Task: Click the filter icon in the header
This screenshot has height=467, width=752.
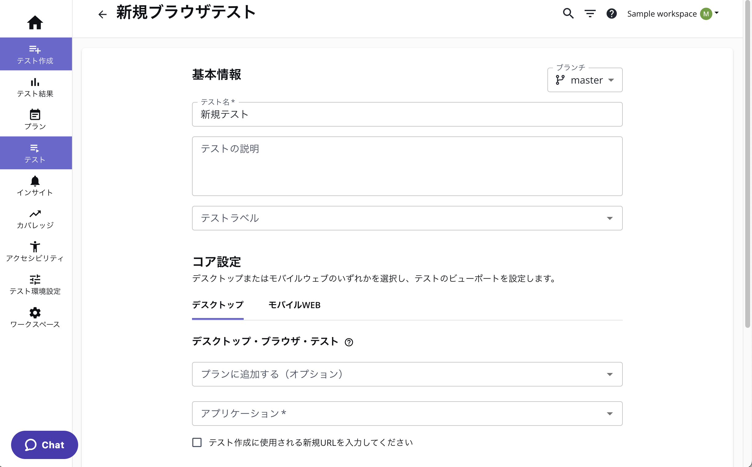Action: click(590, 14)
